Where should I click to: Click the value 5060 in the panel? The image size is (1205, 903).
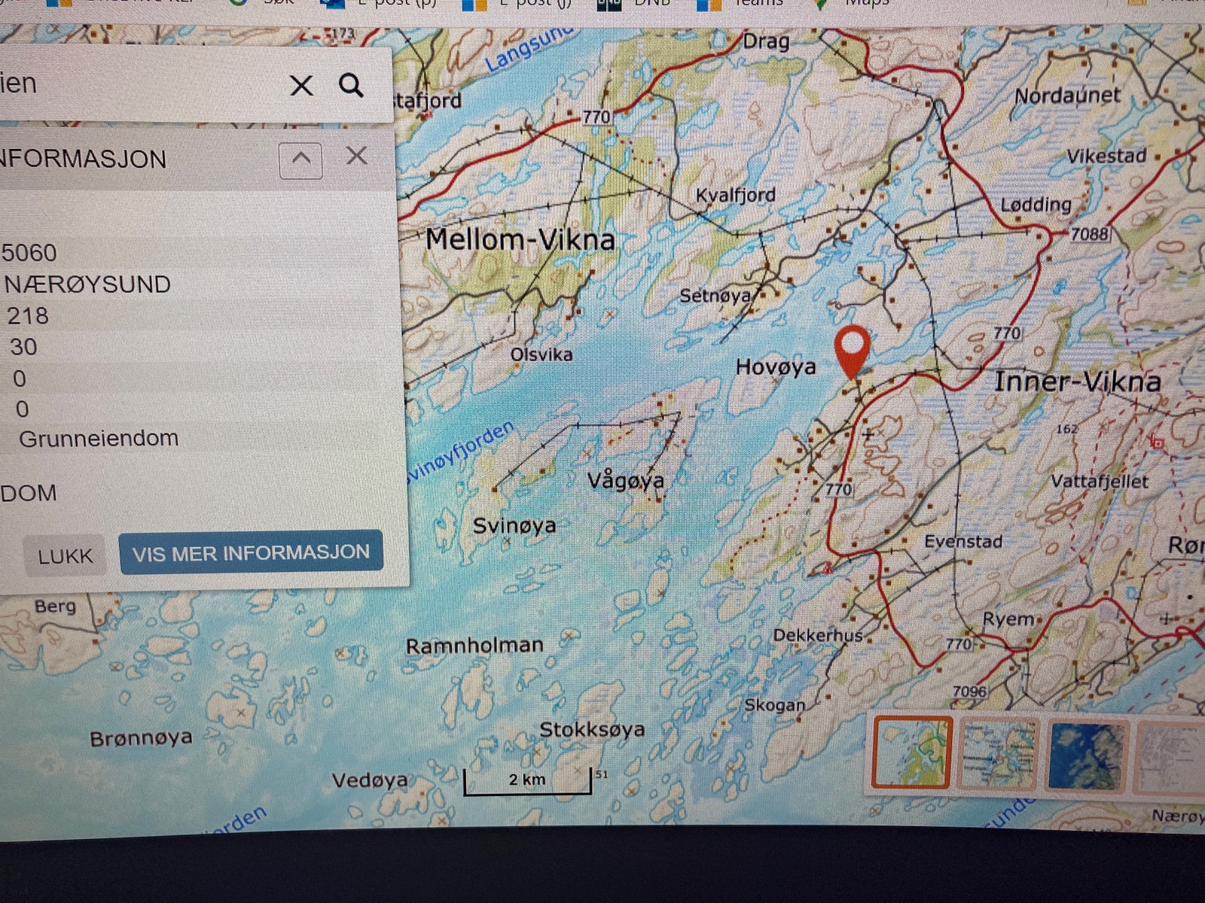(29, 252)
